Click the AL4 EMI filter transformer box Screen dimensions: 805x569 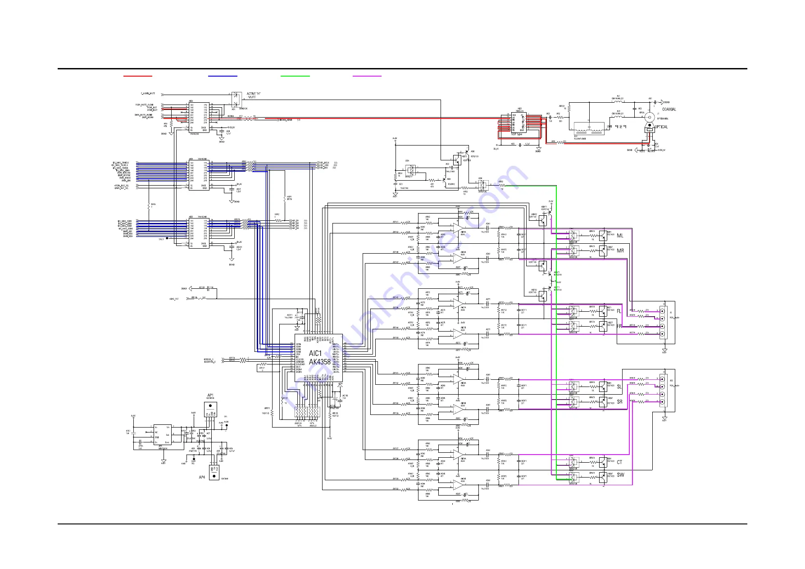[589, 128]
